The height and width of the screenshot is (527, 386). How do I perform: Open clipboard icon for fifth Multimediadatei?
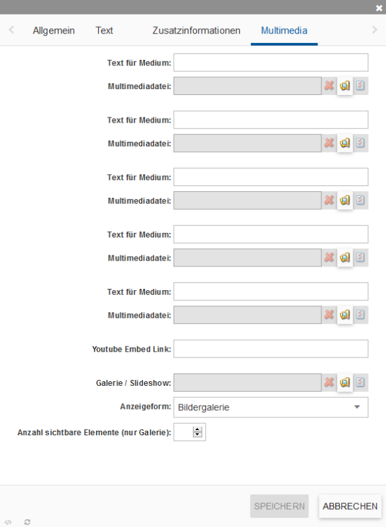360,315
